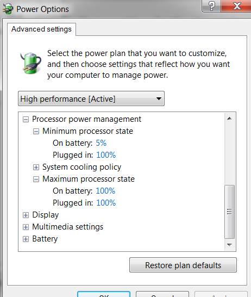
Task: Click scrollbar up arrow in settings tree
Action: coord(229,119)
